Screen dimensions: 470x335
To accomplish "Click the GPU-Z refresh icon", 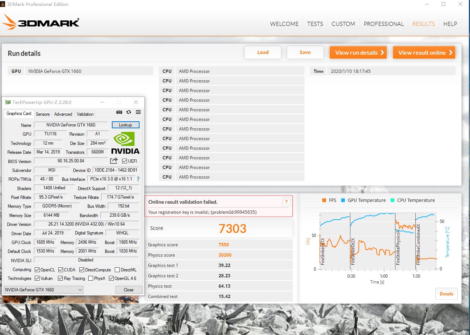I will click(128, 112).
